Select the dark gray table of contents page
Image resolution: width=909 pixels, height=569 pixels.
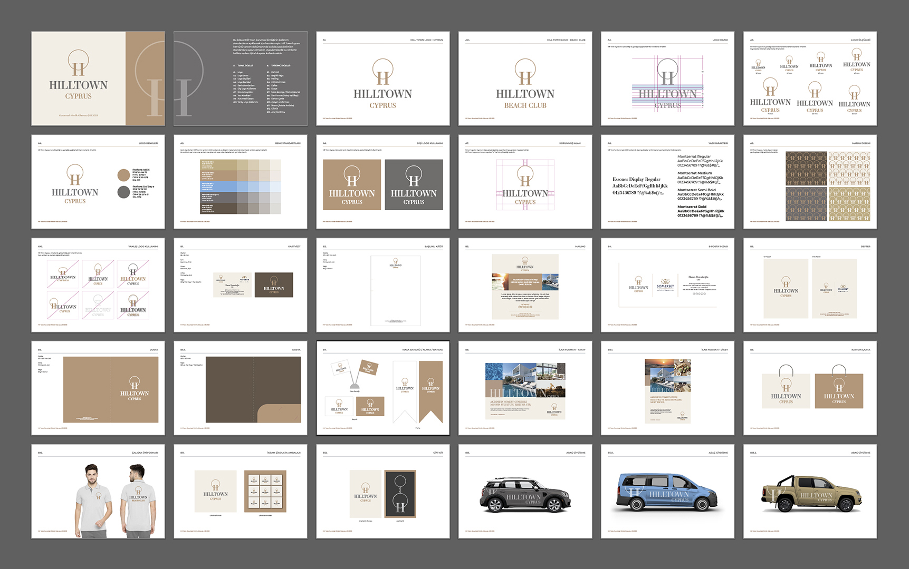pos(240,79)
